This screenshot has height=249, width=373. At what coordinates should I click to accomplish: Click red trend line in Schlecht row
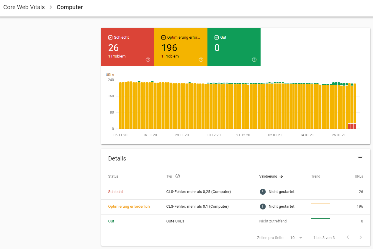click(321, 189)
